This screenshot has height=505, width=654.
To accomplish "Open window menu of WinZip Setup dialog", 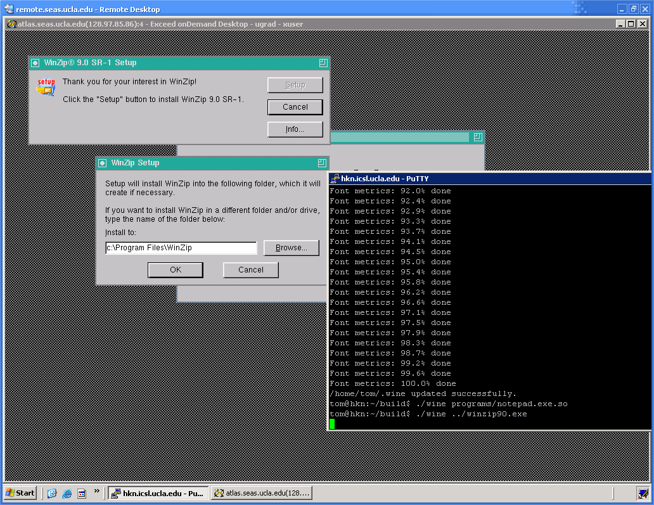I will coord(103,163).
